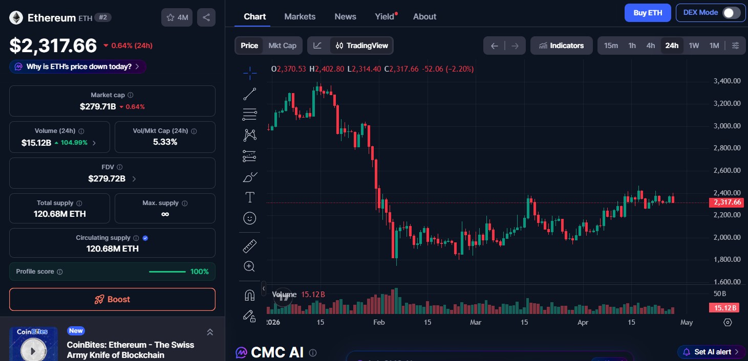Viewport: 748px width, 361px height.
Task: Select the Text annotation tool
Action: tap(249, 197)
